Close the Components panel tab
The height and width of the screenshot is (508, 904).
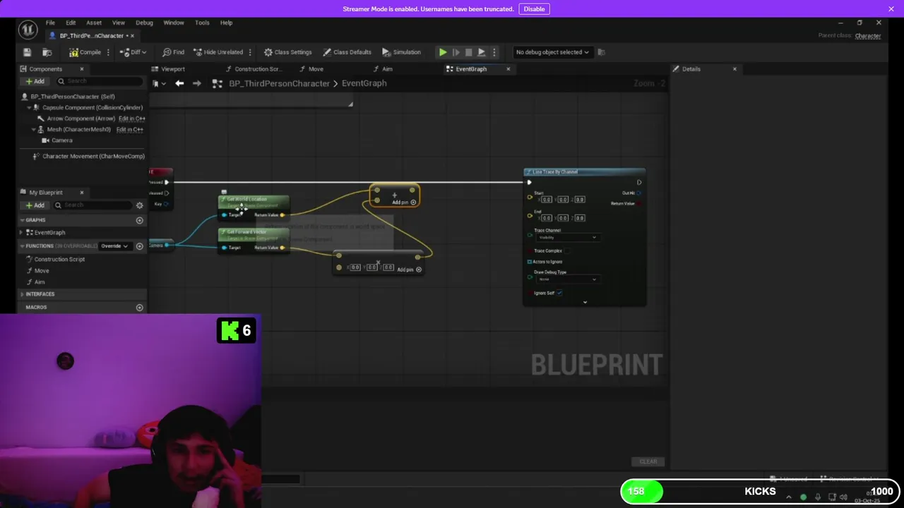81,69
